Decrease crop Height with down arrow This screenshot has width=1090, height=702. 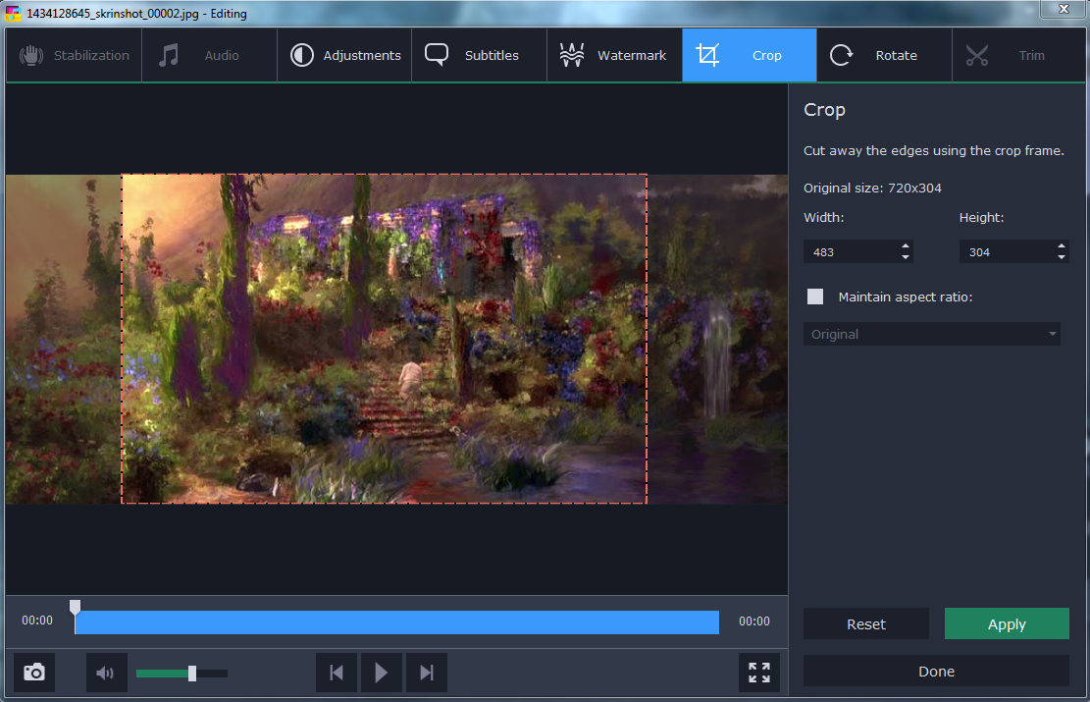pyautogui.click(x=1062, y=257)
